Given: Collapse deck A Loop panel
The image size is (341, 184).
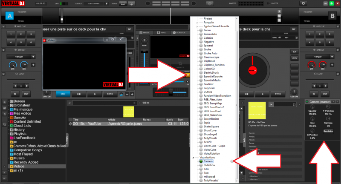Looking at the screenshot, I should point(3,74).
